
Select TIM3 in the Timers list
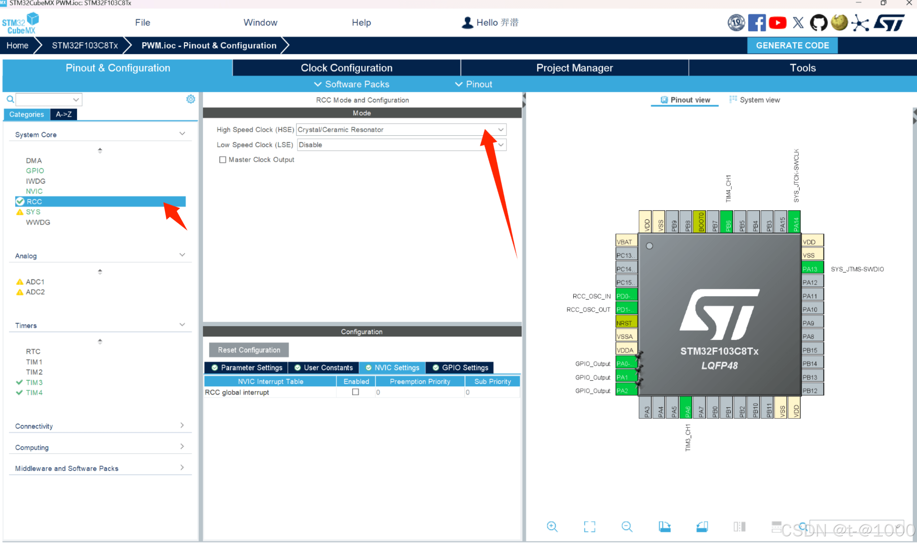(x=34, y=382)
